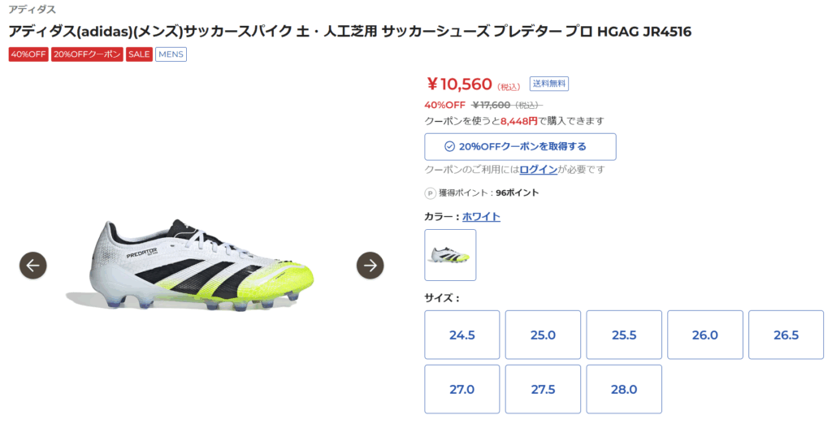Click the main soccer cleat image
Viewport: 832px width, 424px height.
point(201,265)
